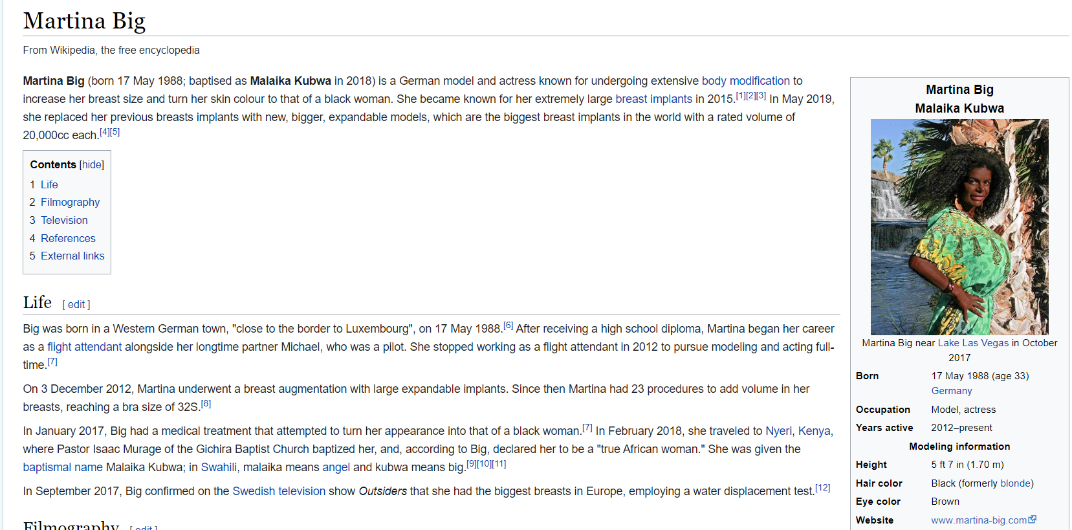This screenshot has width=1072, height=530.
Task: Click 'Modeling information' infobox header
Action: (959, 447)
